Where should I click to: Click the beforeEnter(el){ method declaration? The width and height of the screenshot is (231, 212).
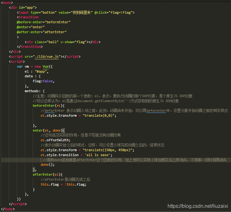(49, 106)
